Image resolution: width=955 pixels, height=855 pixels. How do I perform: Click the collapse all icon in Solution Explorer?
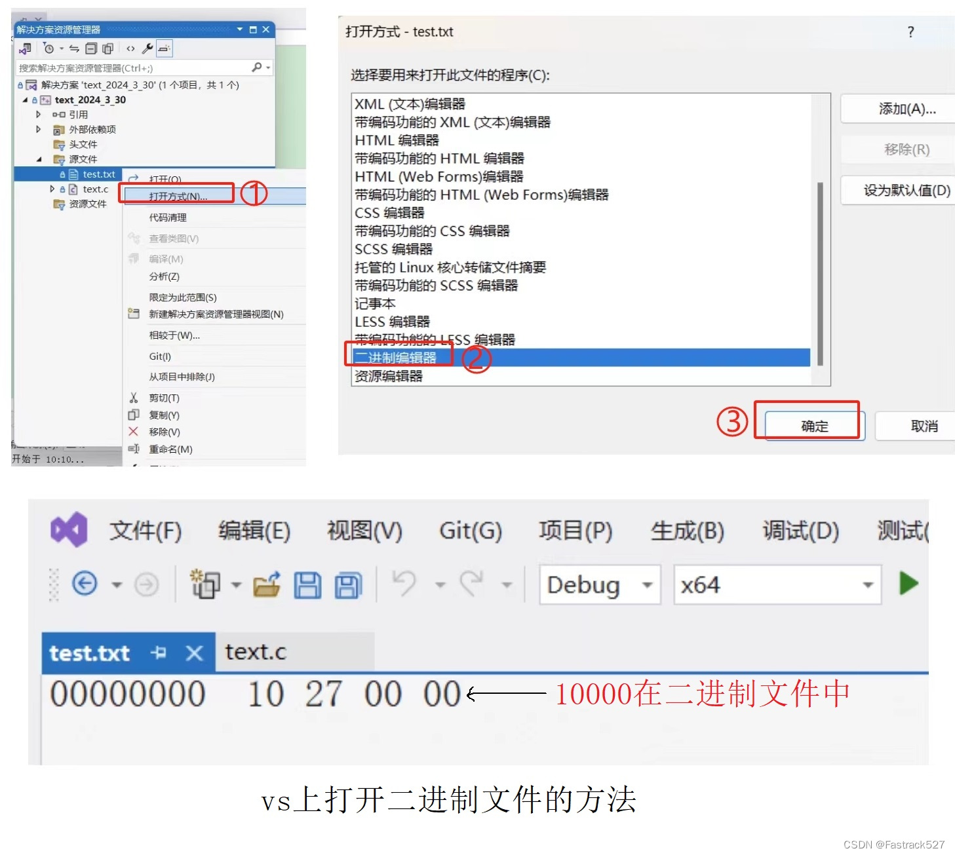[91, 48]
